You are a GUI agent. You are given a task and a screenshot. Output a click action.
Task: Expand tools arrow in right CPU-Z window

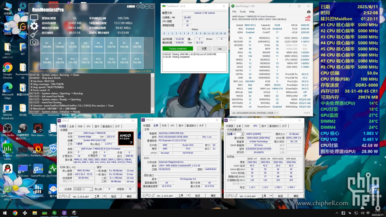[x=271, y=196]
